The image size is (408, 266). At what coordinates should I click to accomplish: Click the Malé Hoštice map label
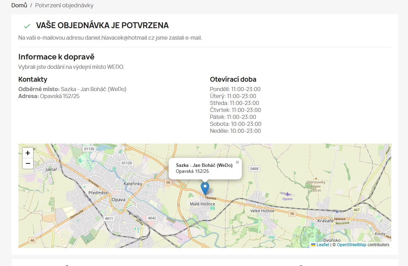(x=202, y=204)
